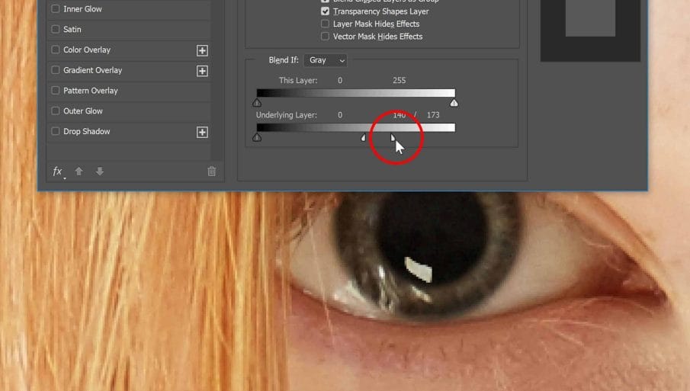
Task: Select Pattern Overlay in the styles list
Action: click(90, 91)
